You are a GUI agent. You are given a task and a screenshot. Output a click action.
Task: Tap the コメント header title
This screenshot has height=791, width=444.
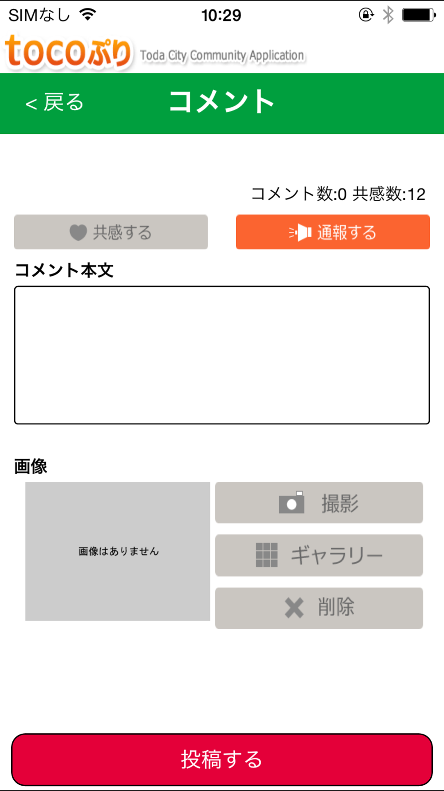pos(222,101)
